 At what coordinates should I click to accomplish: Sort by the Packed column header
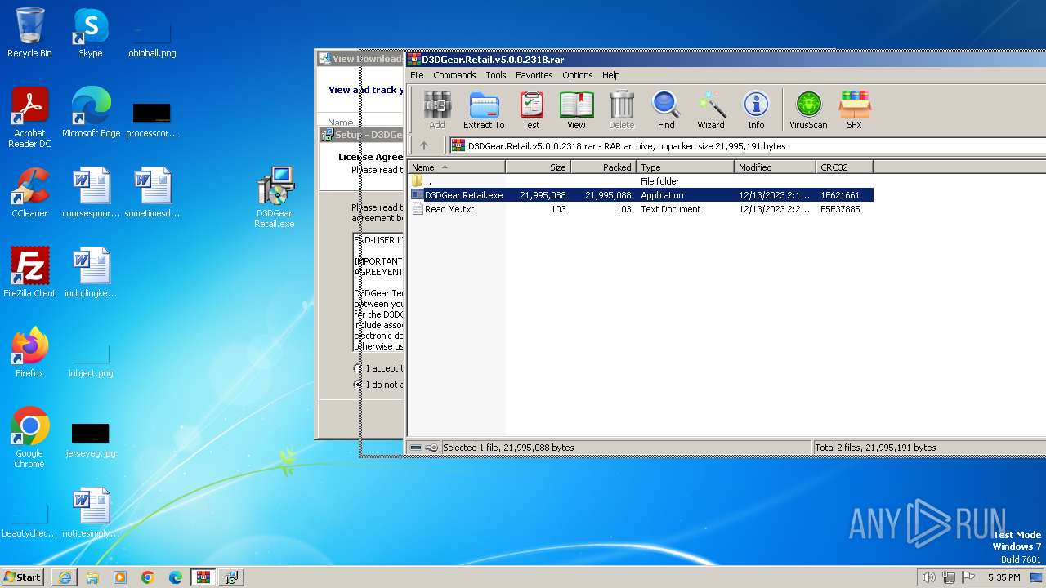[603, 167]
